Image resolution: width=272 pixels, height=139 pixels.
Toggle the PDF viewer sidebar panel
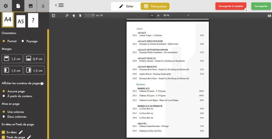coord(53,16)
